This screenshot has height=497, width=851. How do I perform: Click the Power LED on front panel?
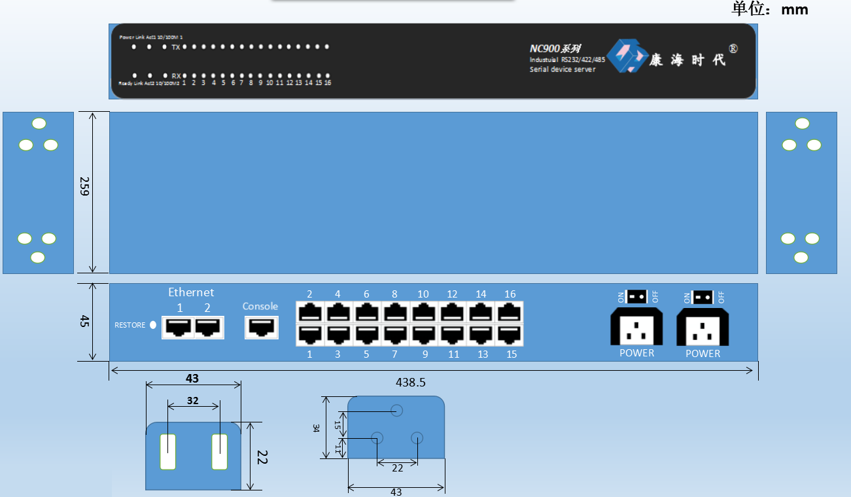[x=133, y=47]
